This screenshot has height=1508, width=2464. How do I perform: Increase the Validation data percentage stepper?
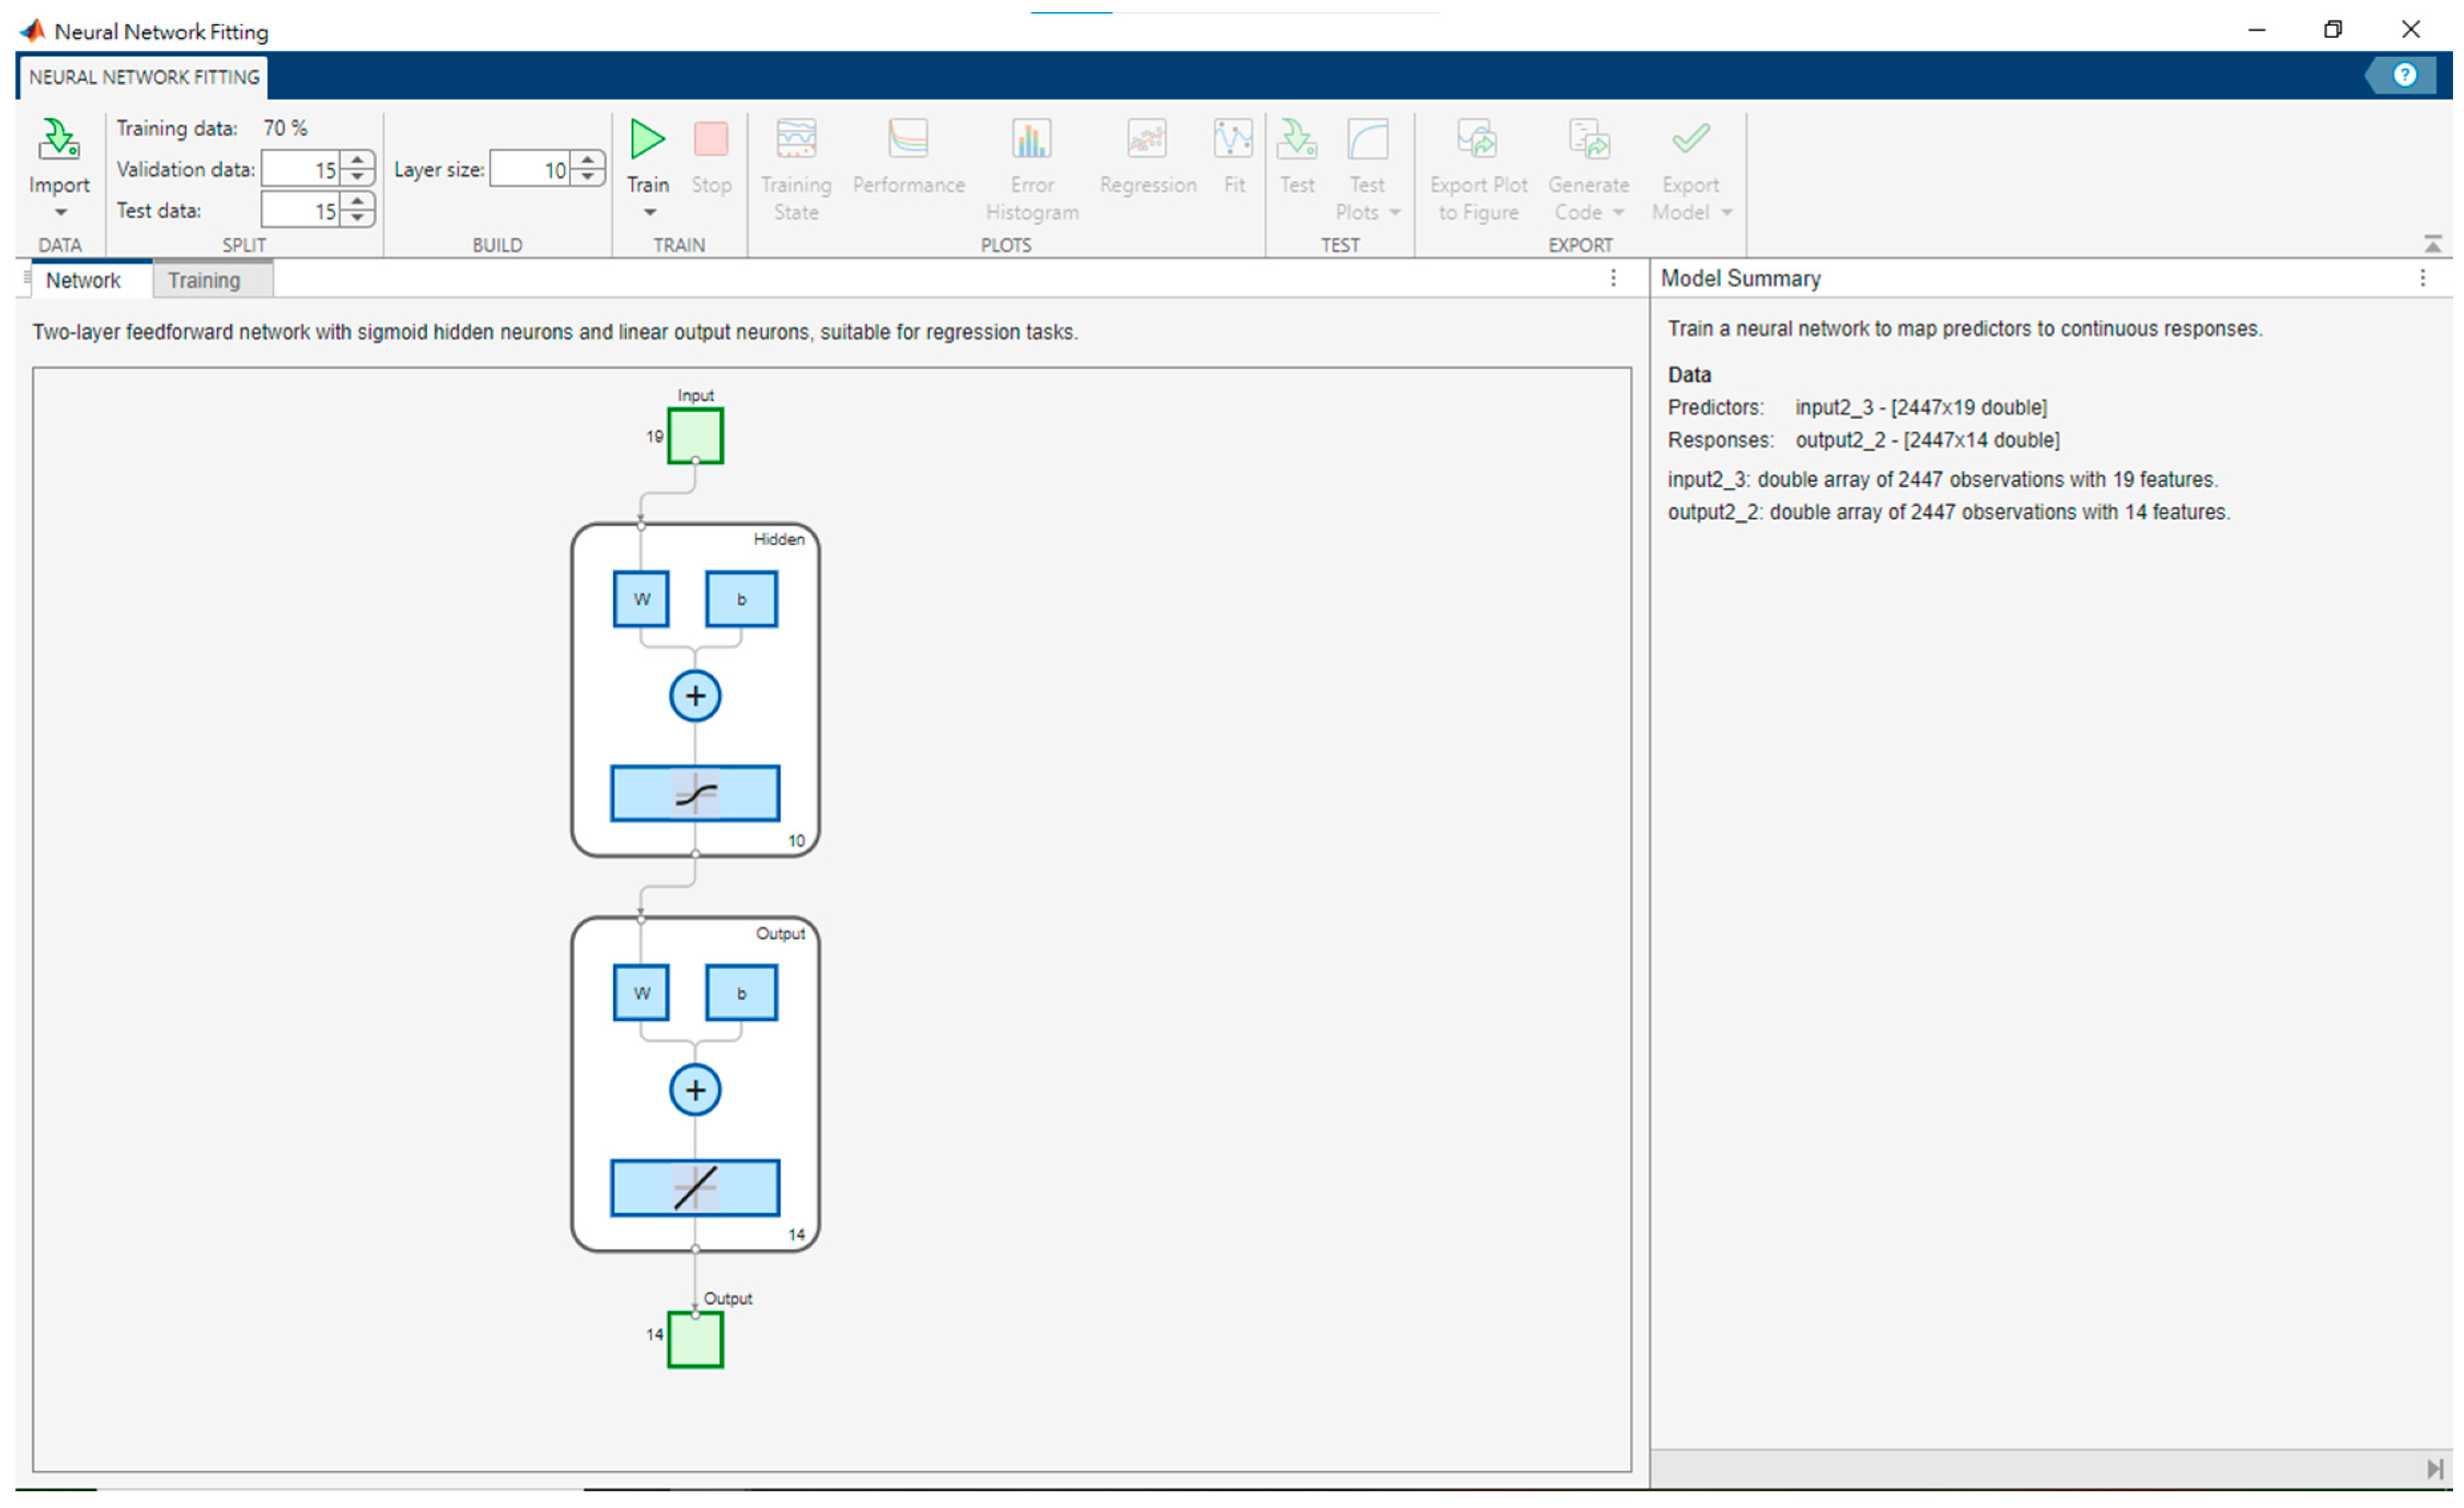click(358, 160)
